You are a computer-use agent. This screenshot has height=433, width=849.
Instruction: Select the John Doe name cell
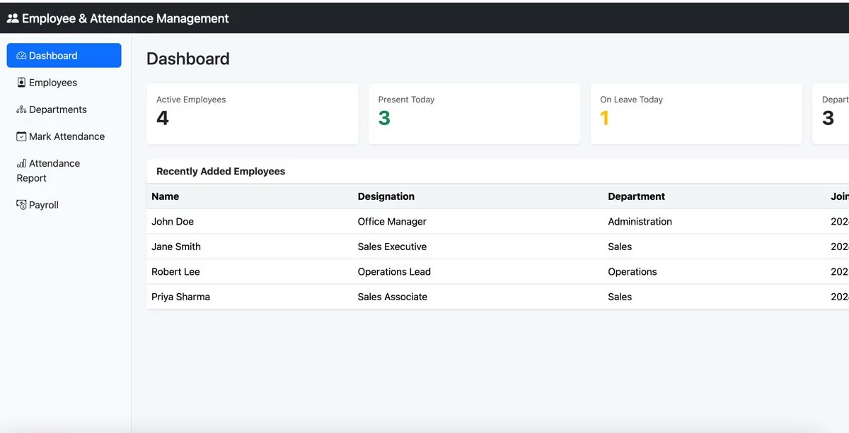173,222
